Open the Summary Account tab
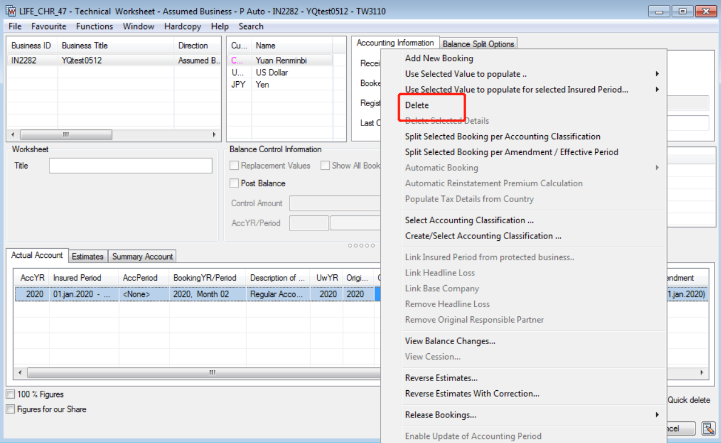721x443 pixels. click(142, 257)
